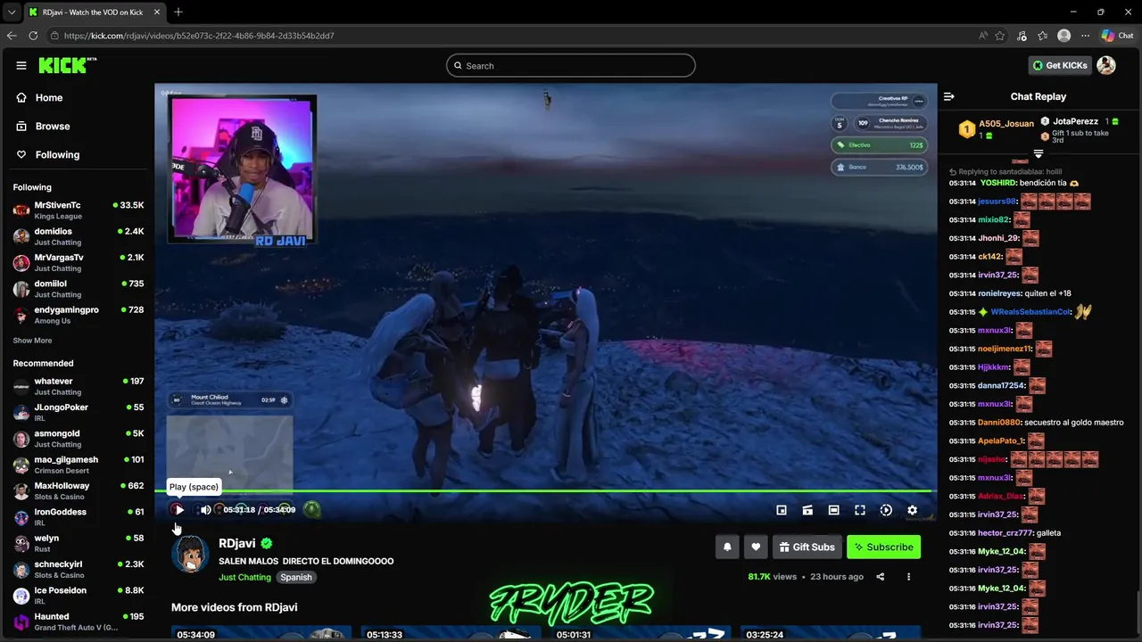
Task: Open the 05:13:33 video thumbnail
Action: pyautogui.click(x=451, y=634)
